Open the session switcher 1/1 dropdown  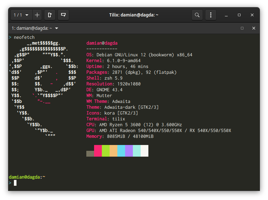pyautogui.click(x=20, y=15)
